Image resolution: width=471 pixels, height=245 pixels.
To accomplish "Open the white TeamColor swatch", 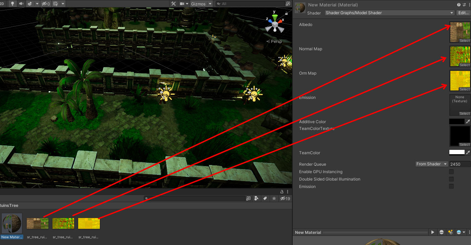I will click(x=457, y=153).
